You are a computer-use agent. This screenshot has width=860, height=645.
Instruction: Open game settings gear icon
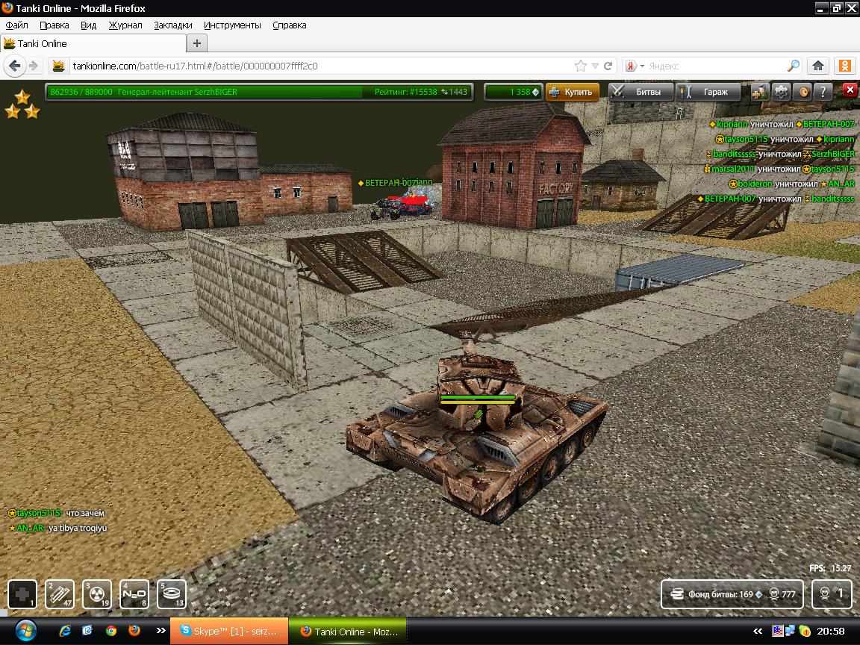click(781, 92)
